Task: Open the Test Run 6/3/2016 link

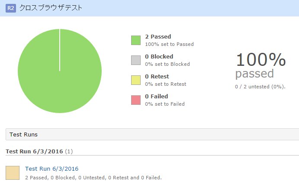Action: click(51, 169)
